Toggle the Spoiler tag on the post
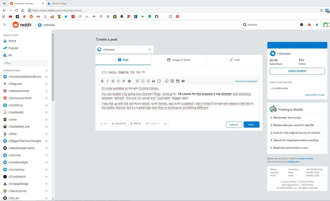The height and width of the screenshot is (201, 330). [119, 124]
